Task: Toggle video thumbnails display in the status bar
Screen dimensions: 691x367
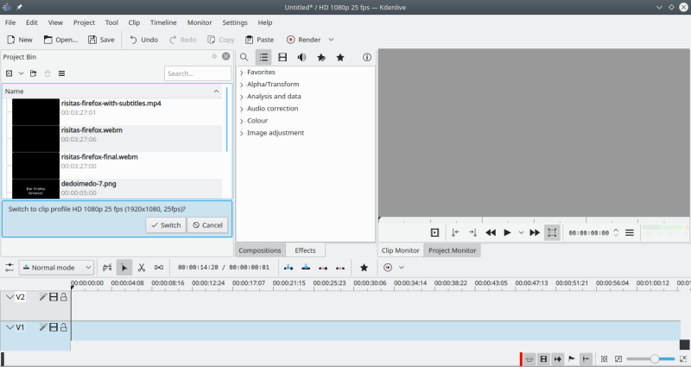Action: (543, 358)
